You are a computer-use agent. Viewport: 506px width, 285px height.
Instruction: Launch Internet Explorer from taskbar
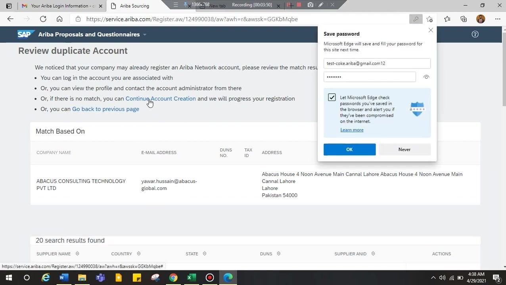tap(46, 277)
